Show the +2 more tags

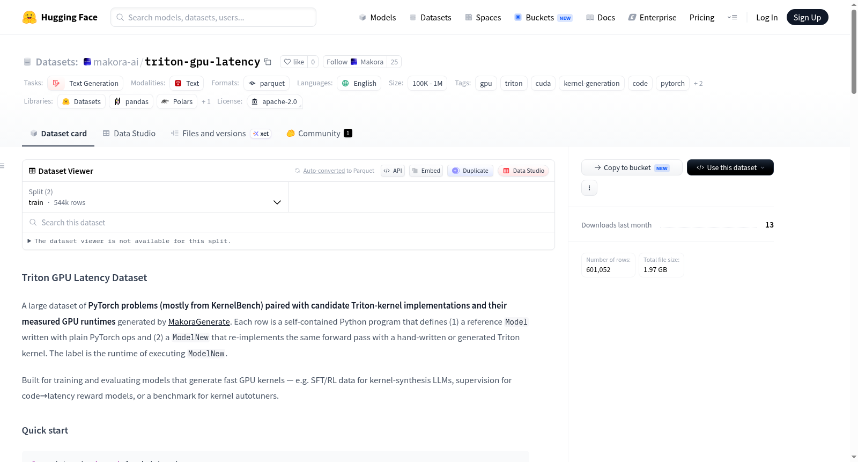click(698, 83)
